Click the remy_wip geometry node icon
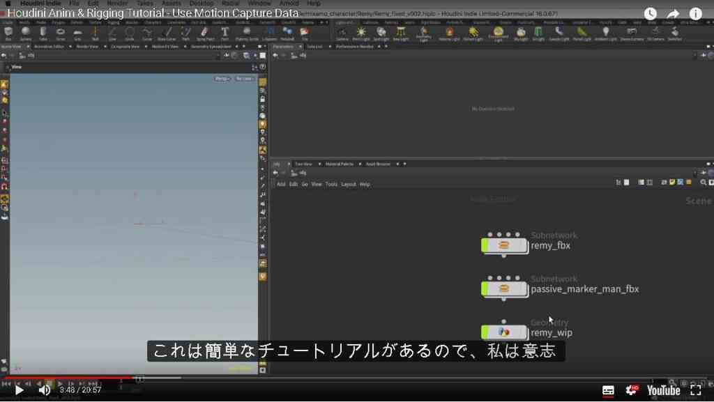Viewport: 714px width, 402px height. [503, 332]
